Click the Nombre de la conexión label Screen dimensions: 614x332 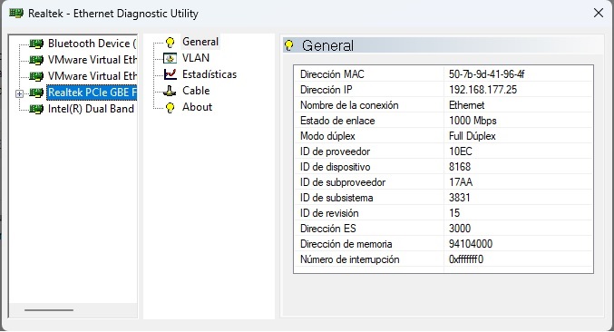pyautogui.click(x=349, y=105)
